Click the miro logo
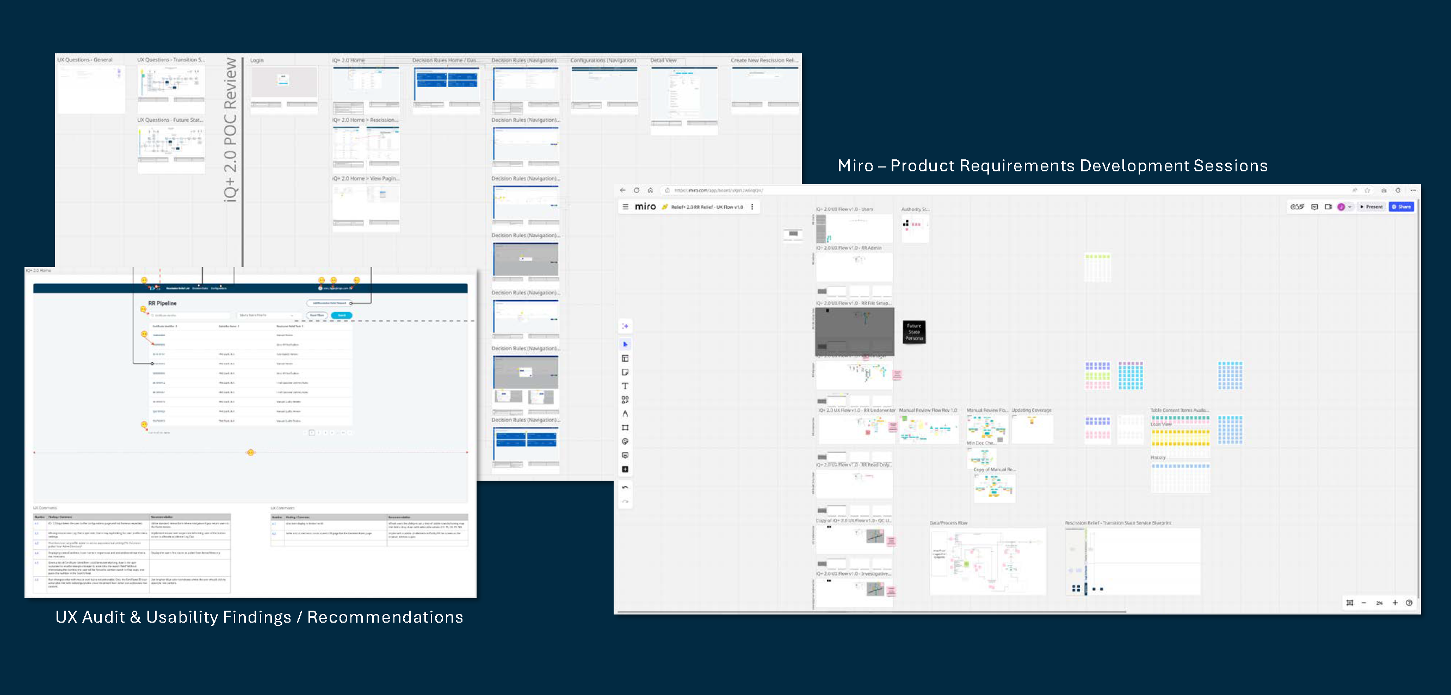1451x695 pixels. point(645,207)
